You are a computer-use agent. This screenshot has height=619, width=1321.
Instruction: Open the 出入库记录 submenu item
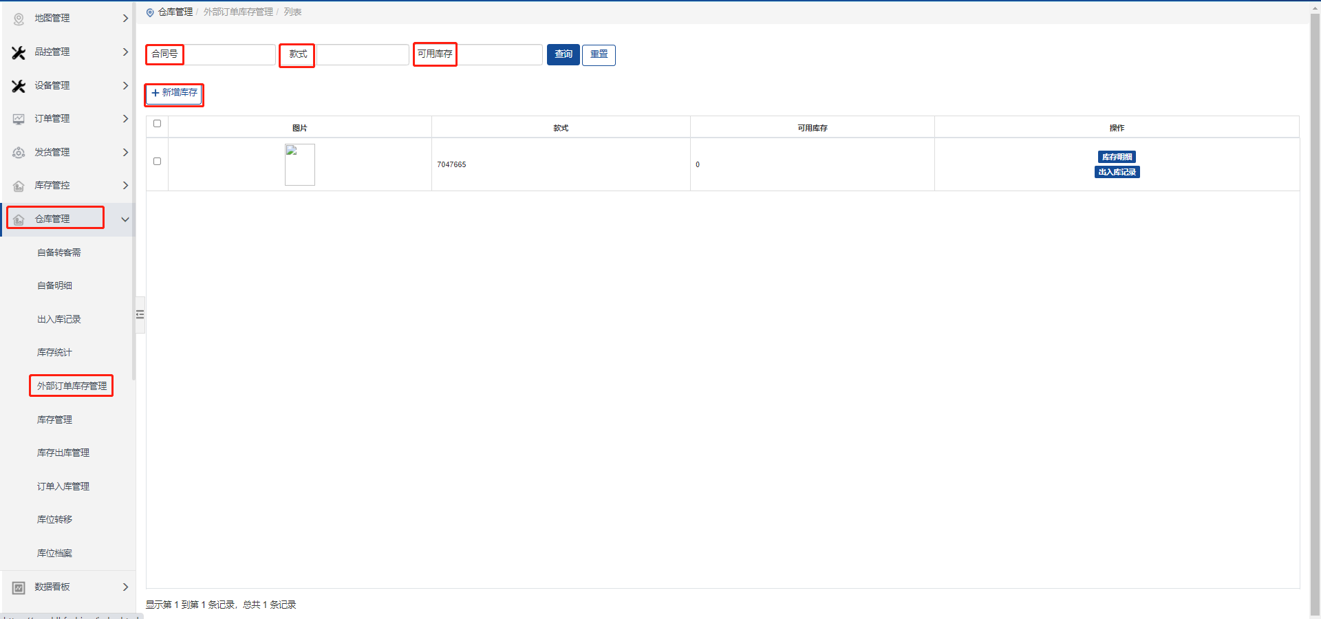59,319
